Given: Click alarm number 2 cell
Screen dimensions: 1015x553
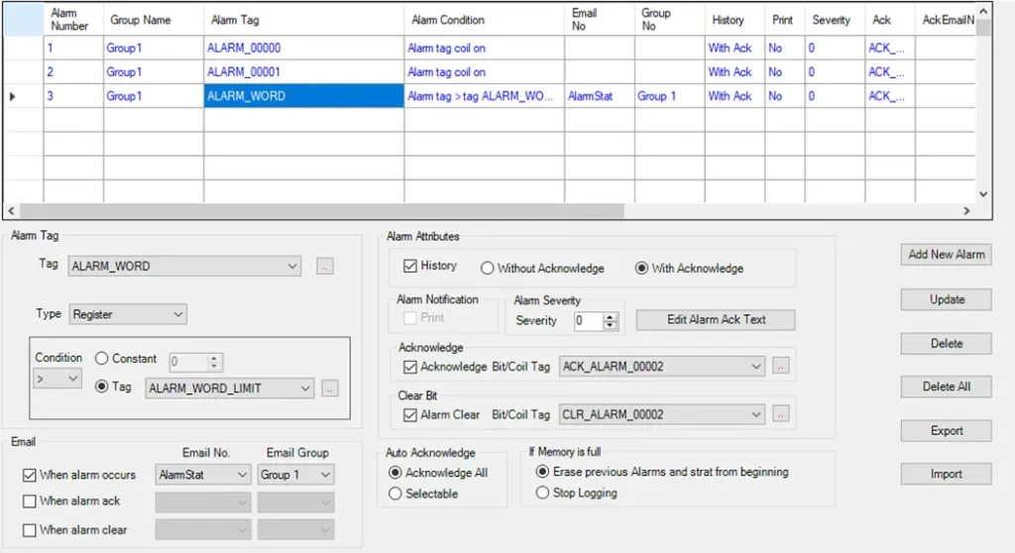Looking at the screenshot, I should click(73, 72).
